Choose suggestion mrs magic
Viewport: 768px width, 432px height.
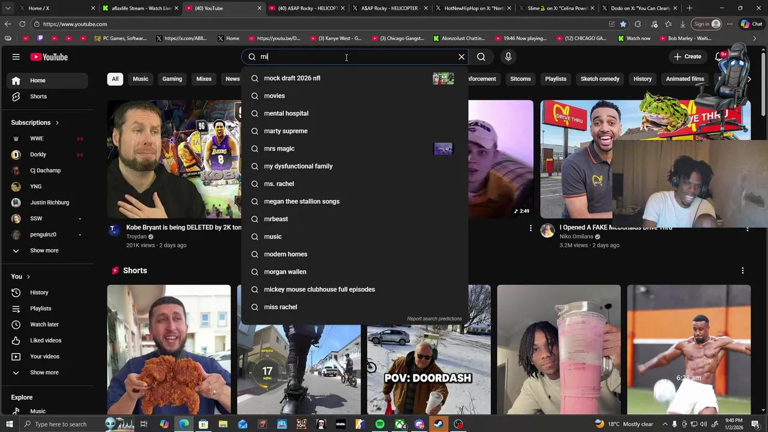(355, 149)
